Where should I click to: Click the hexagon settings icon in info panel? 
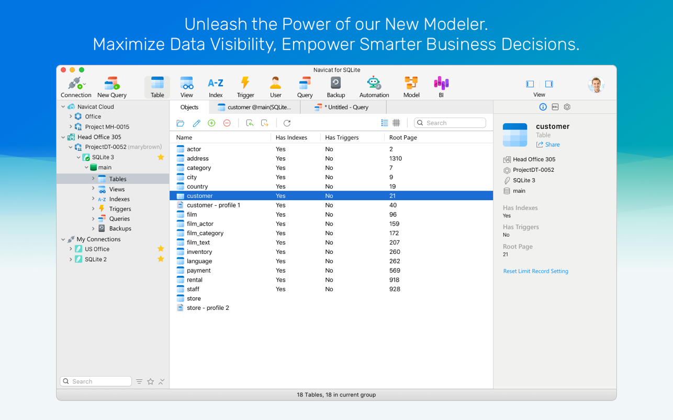click(567, 107)
